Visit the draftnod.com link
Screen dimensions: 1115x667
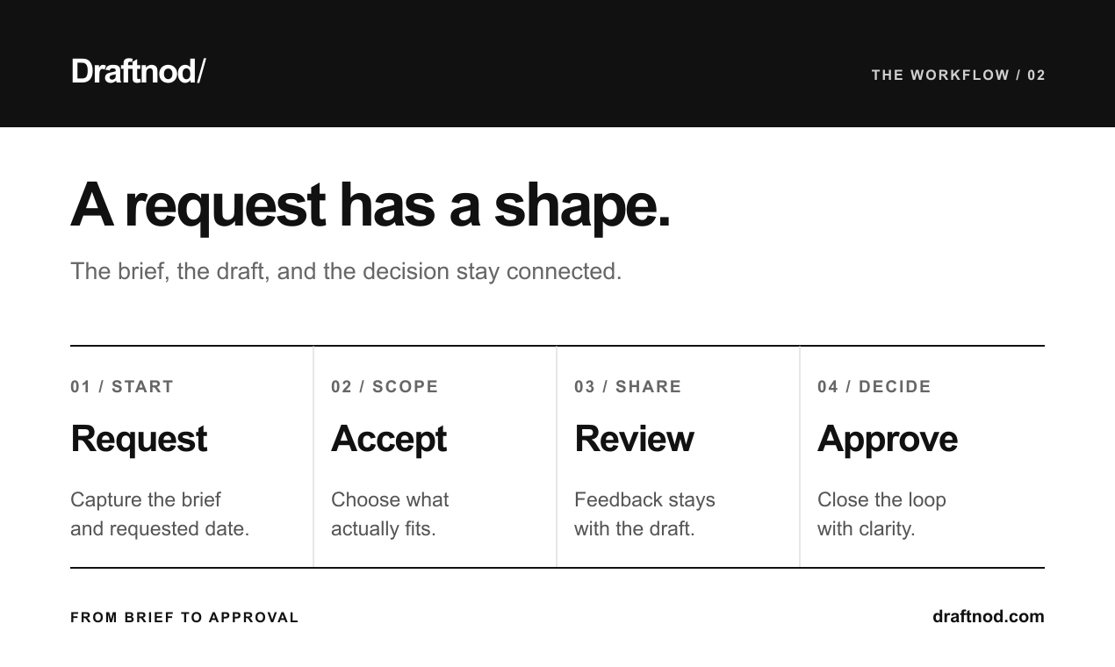[989, 616]
